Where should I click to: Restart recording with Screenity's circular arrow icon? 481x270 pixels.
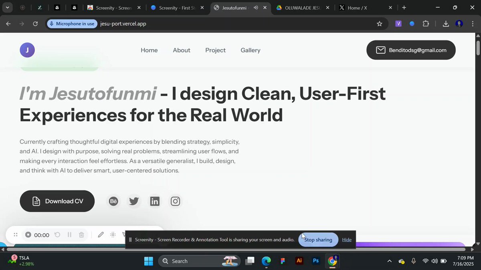57,235
